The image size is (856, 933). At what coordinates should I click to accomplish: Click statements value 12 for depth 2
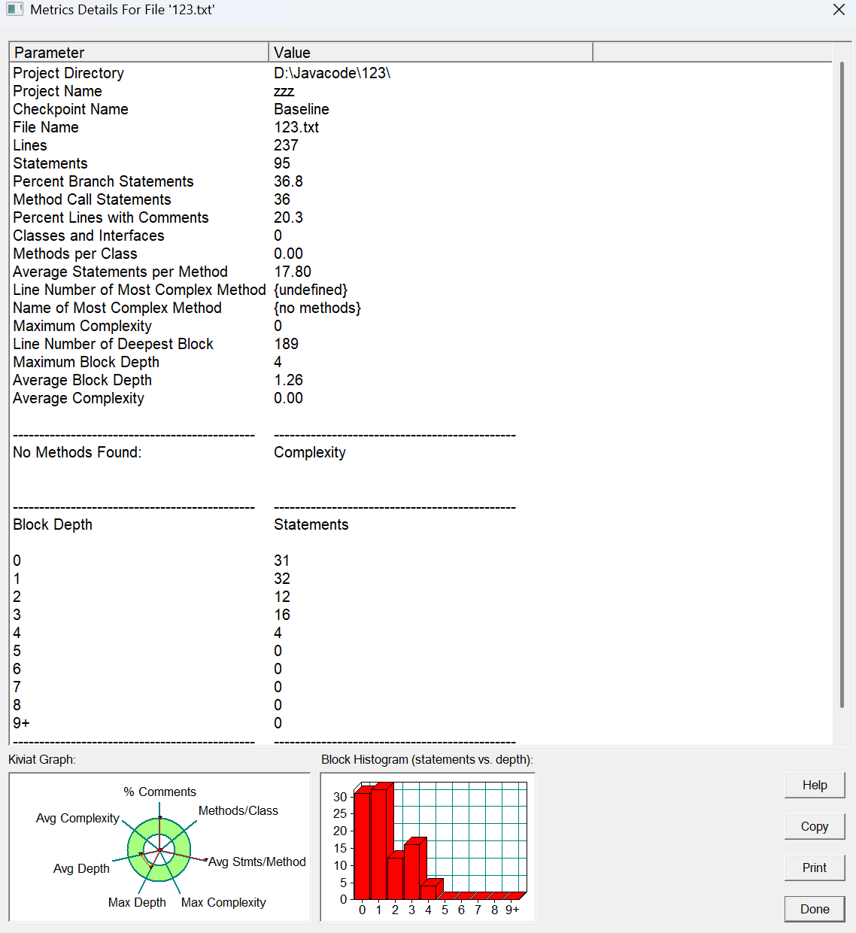[x=282, y=597]
